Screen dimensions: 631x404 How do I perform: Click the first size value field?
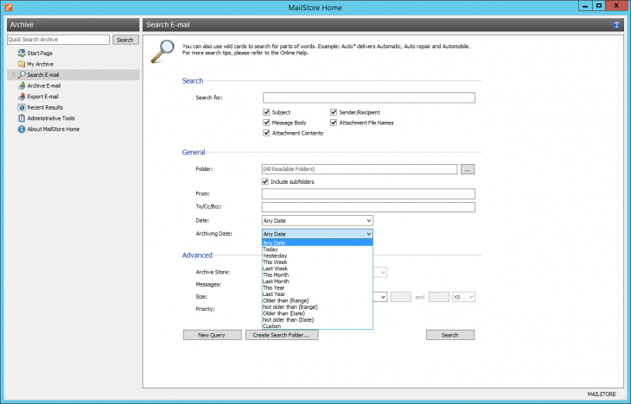(x=401, y=297)
